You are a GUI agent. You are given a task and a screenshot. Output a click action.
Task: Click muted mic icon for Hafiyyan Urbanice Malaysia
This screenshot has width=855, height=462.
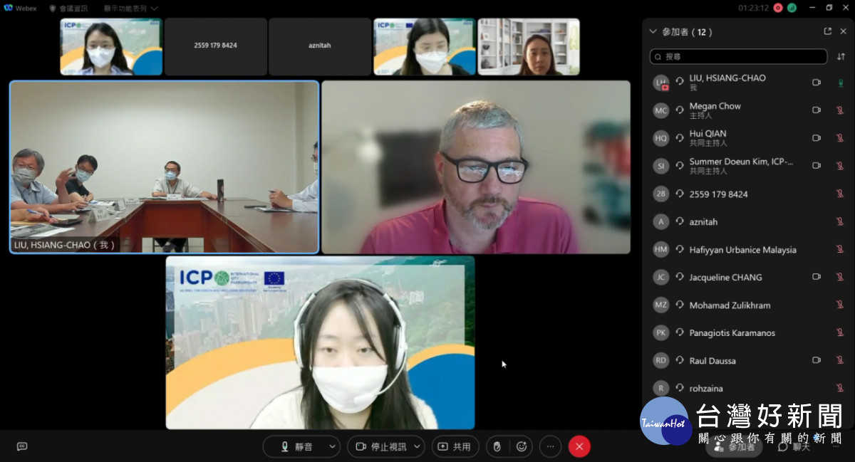(x=841, y=249)
